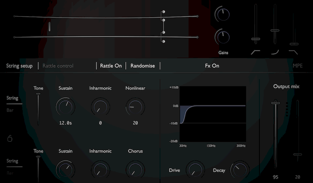Click the high-pass filter shape icon

pyautogui.click(x=255, y=52)
